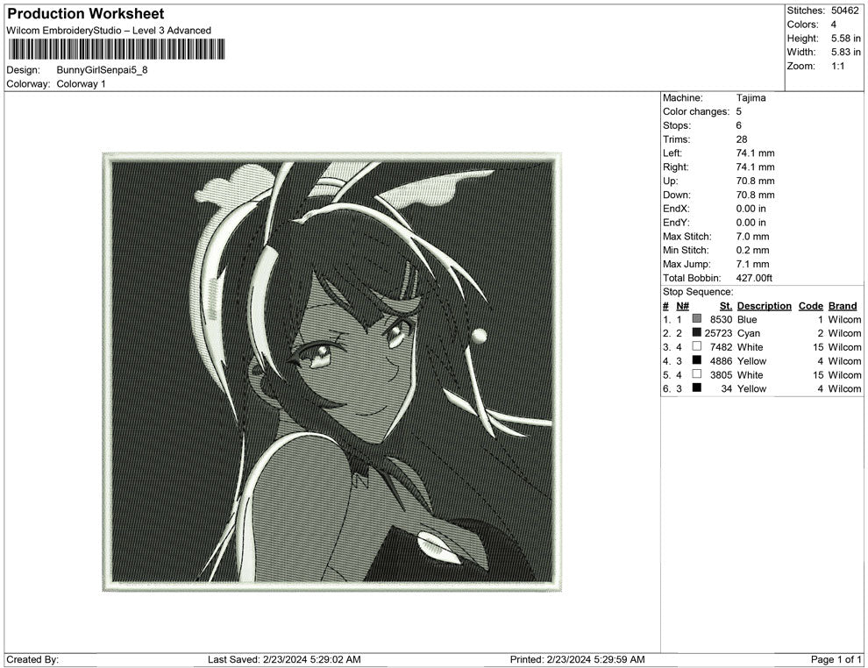The image size is (868, 668).
Task: Click the 'Stop Sequence:' heading
Action: (x=698, y=292)
